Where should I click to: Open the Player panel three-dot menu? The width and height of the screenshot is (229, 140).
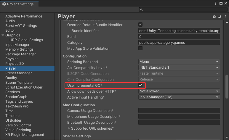pos(225,17)
